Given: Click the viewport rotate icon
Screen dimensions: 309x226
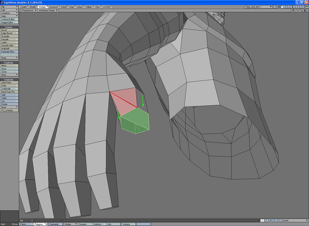Looking at the screenshot, I should [297, 10].
